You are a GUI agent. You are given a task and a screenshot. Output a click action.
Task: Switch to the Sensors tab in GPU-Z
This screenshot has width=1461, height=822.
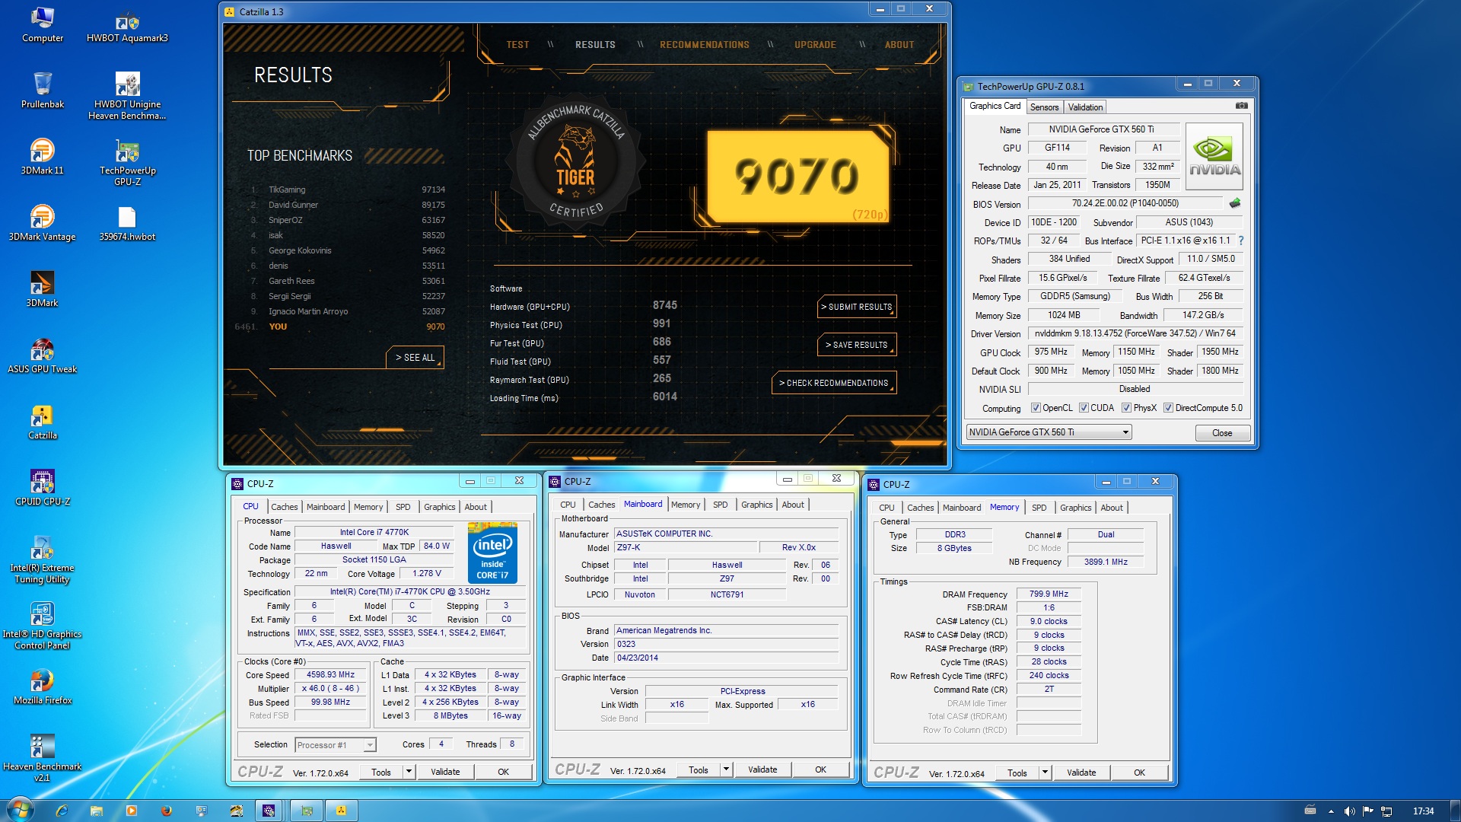pos(1044,107)
